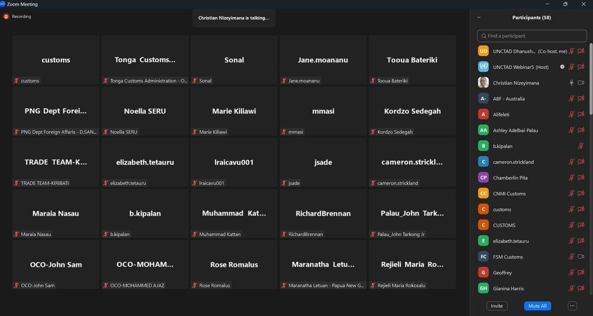This screenshot has height=316, width=593.
Task: Toggle Gianina Harris's video-off icon
Action: (x=581, y=288)
